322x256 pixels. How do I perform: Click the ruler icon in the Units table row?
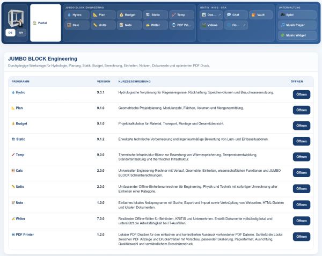(x=13, y=187)
